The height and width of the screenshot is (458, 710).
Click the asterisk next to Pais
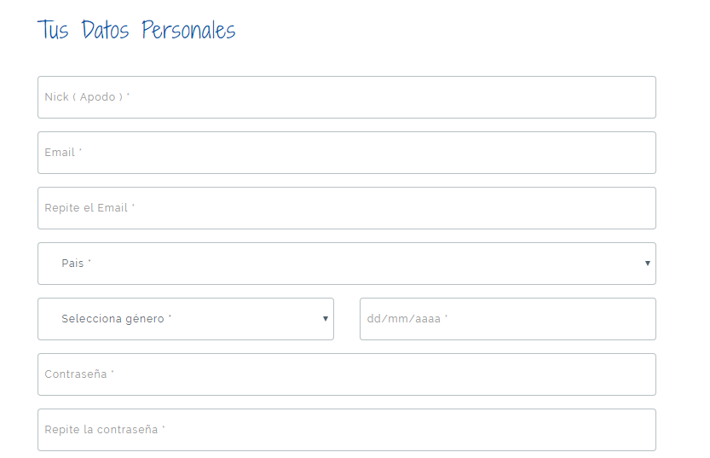[x=89, y=262]
